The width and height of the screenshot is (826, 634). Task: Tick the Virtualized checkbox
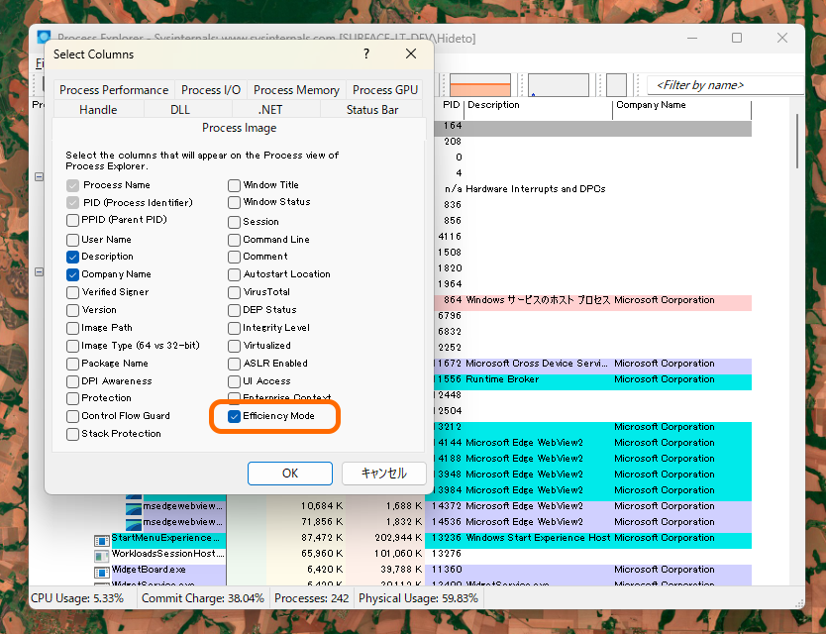(x=235, y=347)
